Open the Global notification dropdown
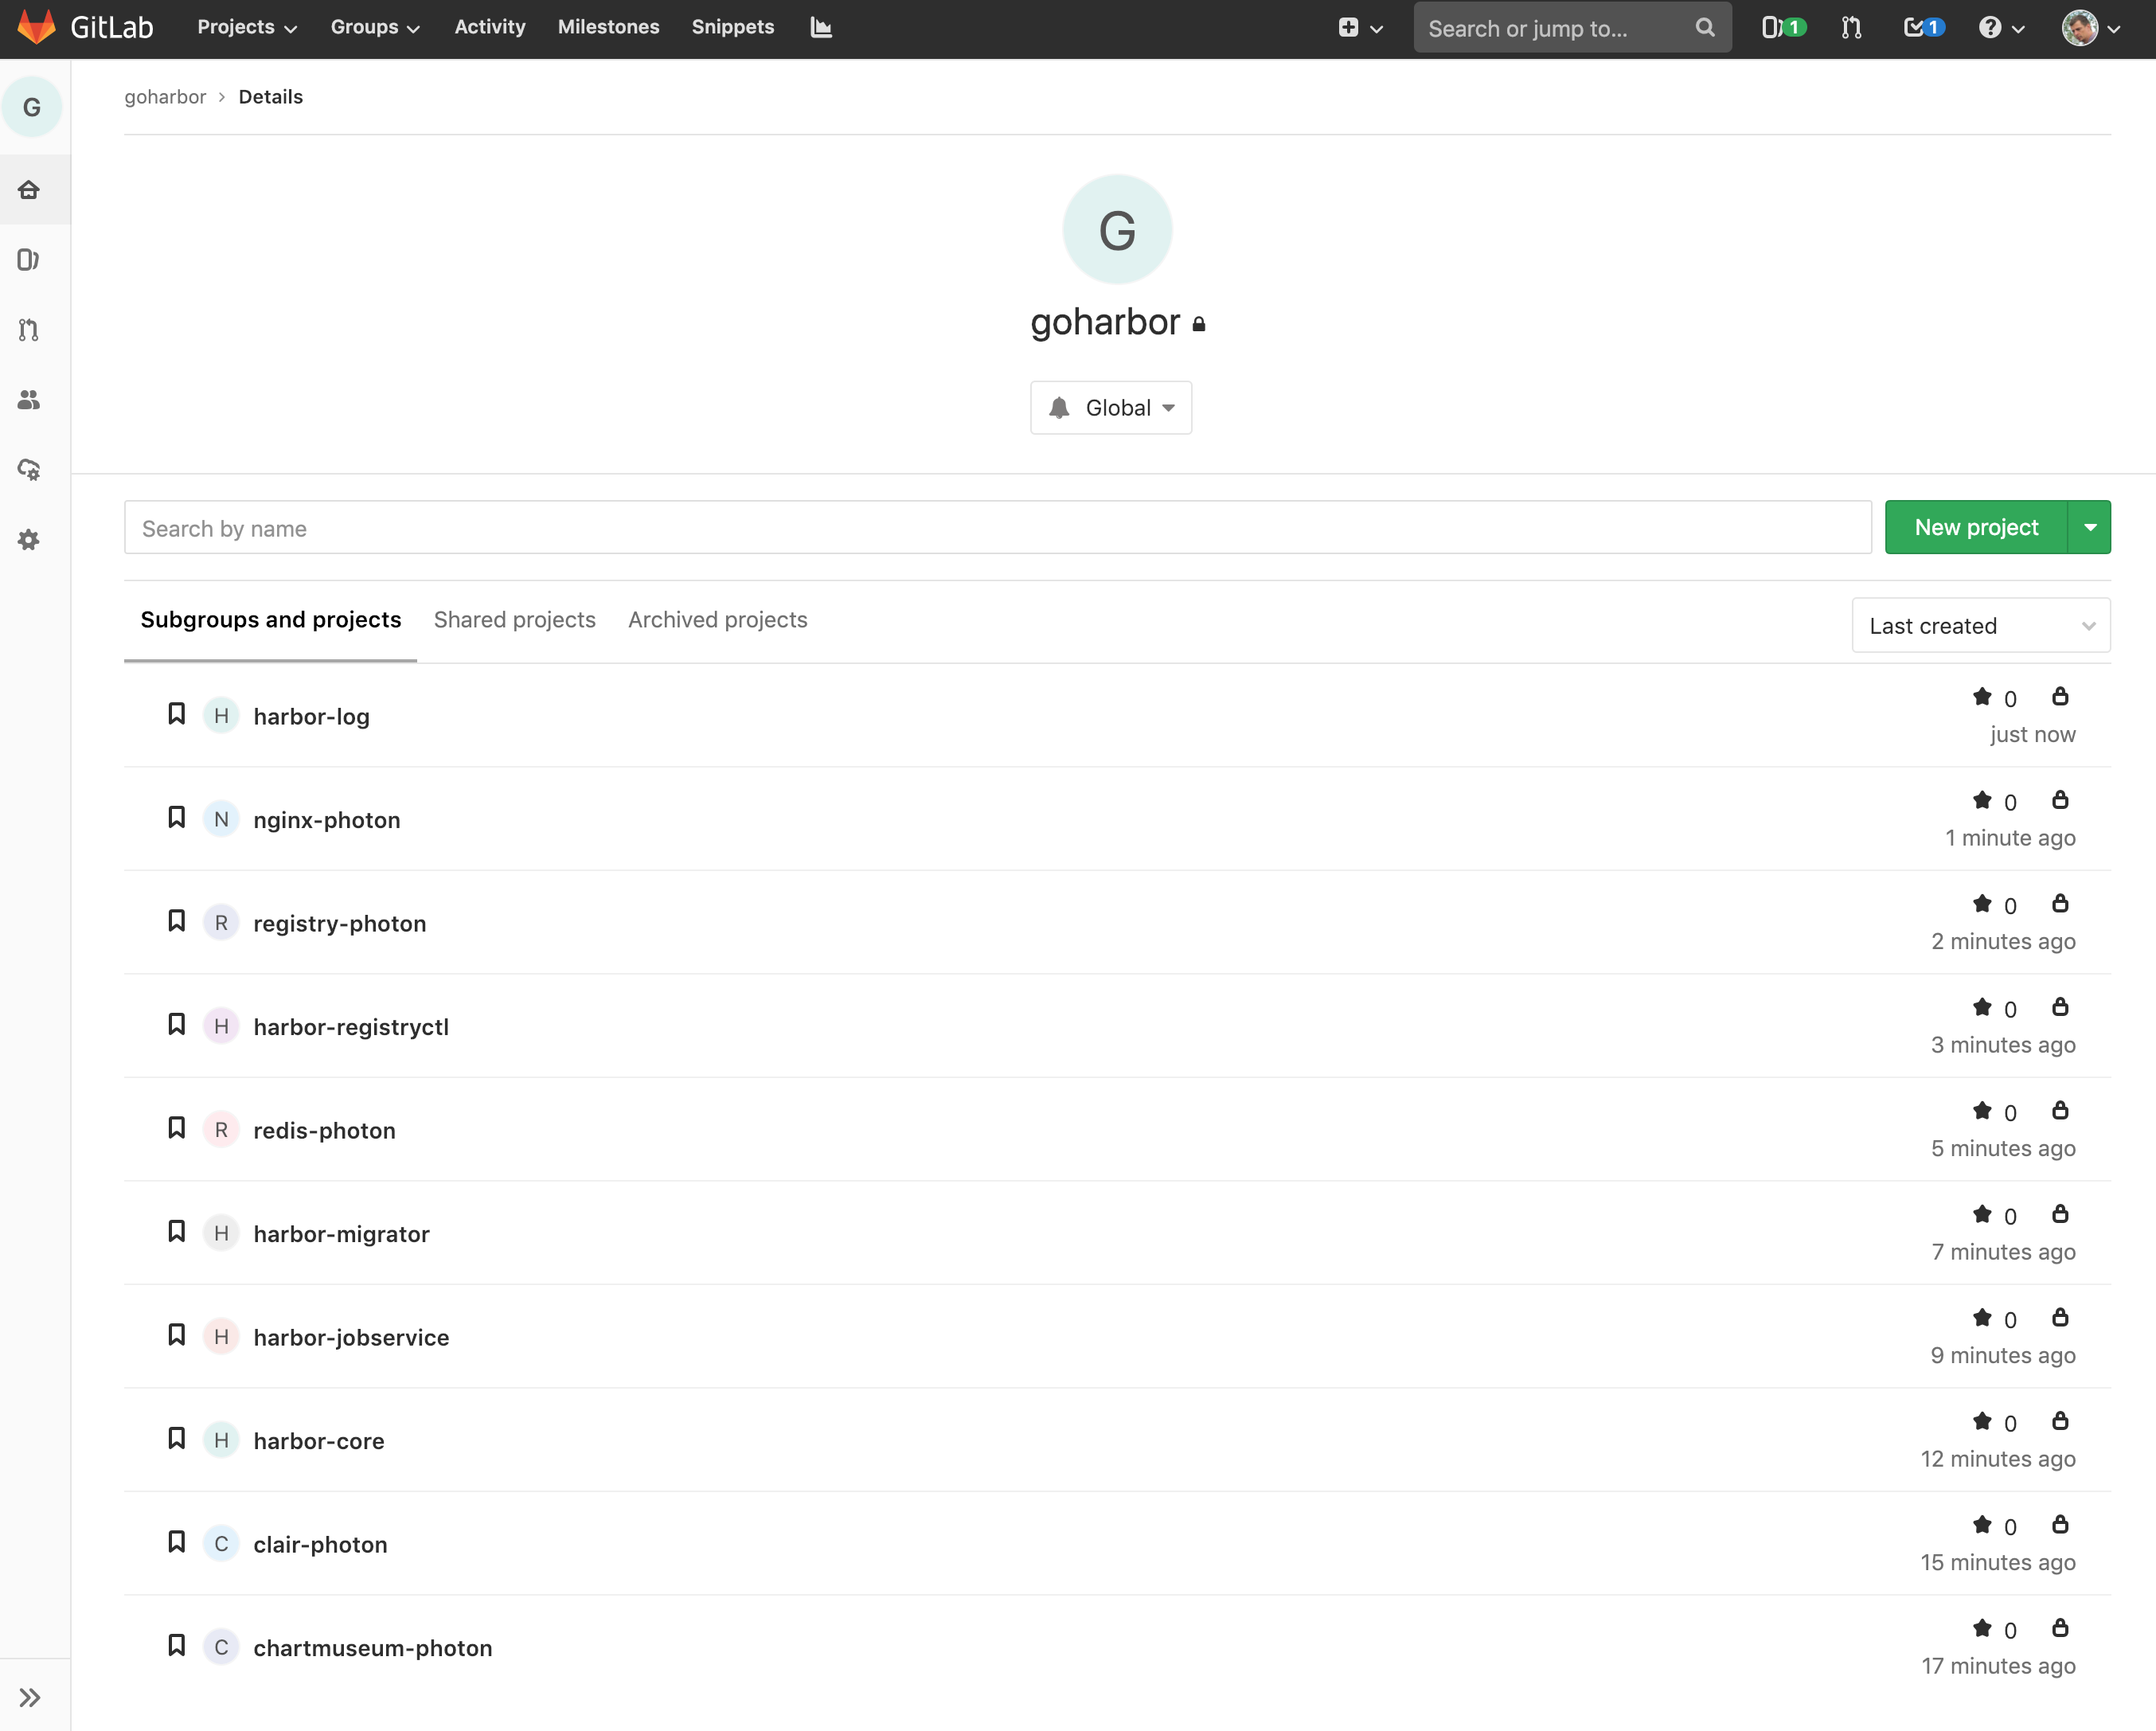Viewport: 2156px width, 1731px height. tap(1111, 408)
